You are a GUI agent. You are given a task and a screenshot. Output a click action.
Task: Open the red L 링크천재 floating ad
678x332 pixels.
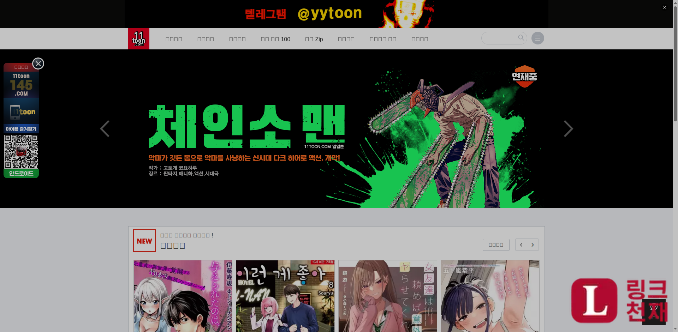[x=619, y=301]
